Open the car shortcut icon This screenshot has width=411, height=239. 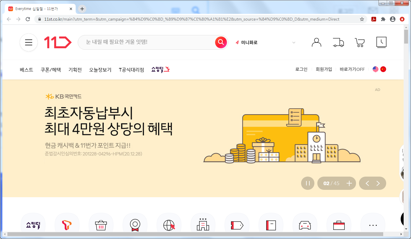click(305, 225)
